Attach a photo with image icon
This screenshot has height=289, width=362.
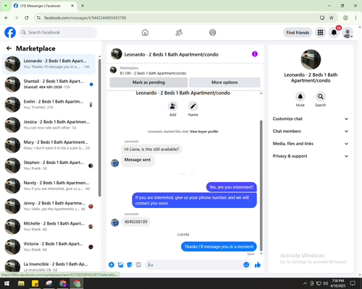pyautogui.click(x=120, y=265)
